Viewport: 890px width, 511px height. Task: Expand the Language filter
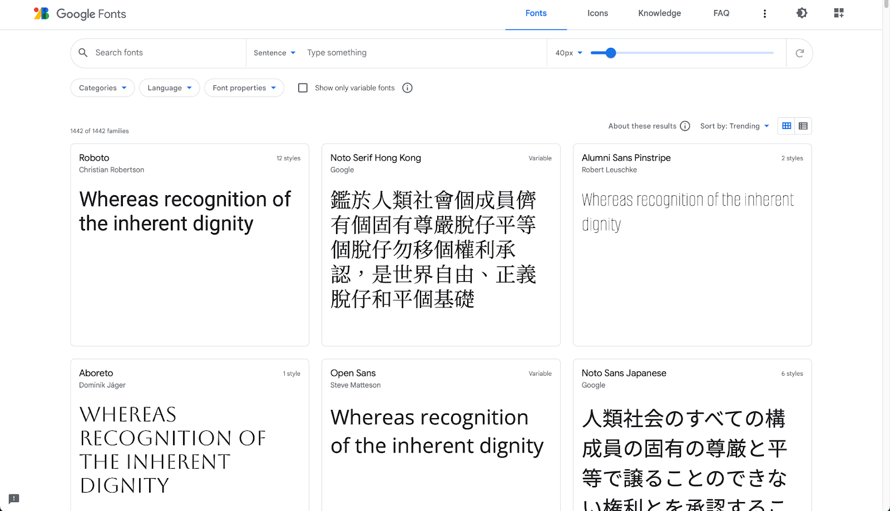coord(169,88)
